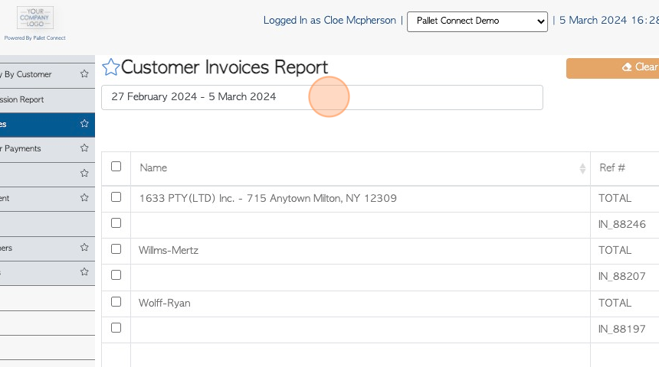Open the date range field 27 February 2024
The width and height of the screenshot is (659, 367).
[322, 97]
